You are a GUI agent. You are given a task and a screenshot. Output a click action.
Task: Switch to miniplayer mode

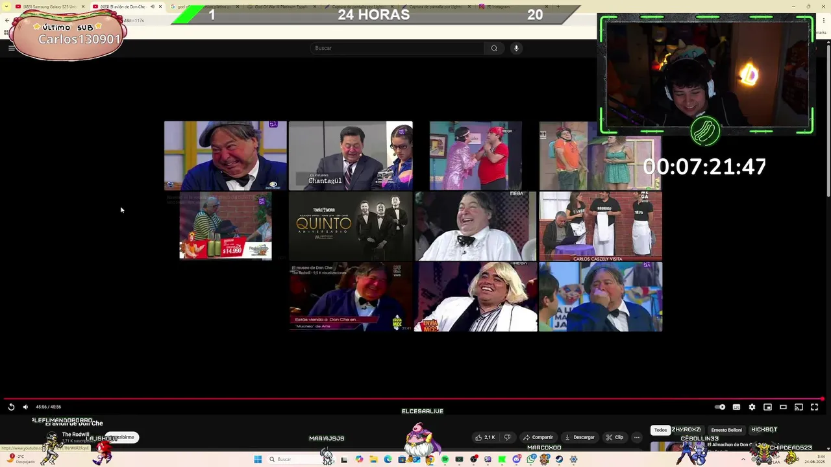pyautogui.click(x=767, y=407)
